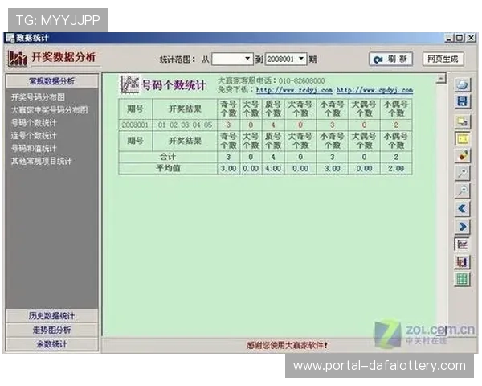Switch to the 历史数据统计 panel
The height and width of the screenshot is (386, 482).
coord(52,316)
